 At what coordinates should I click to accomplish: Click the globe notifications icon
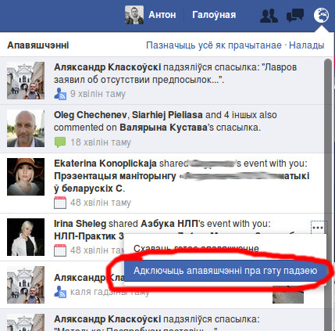pos(321,15)
